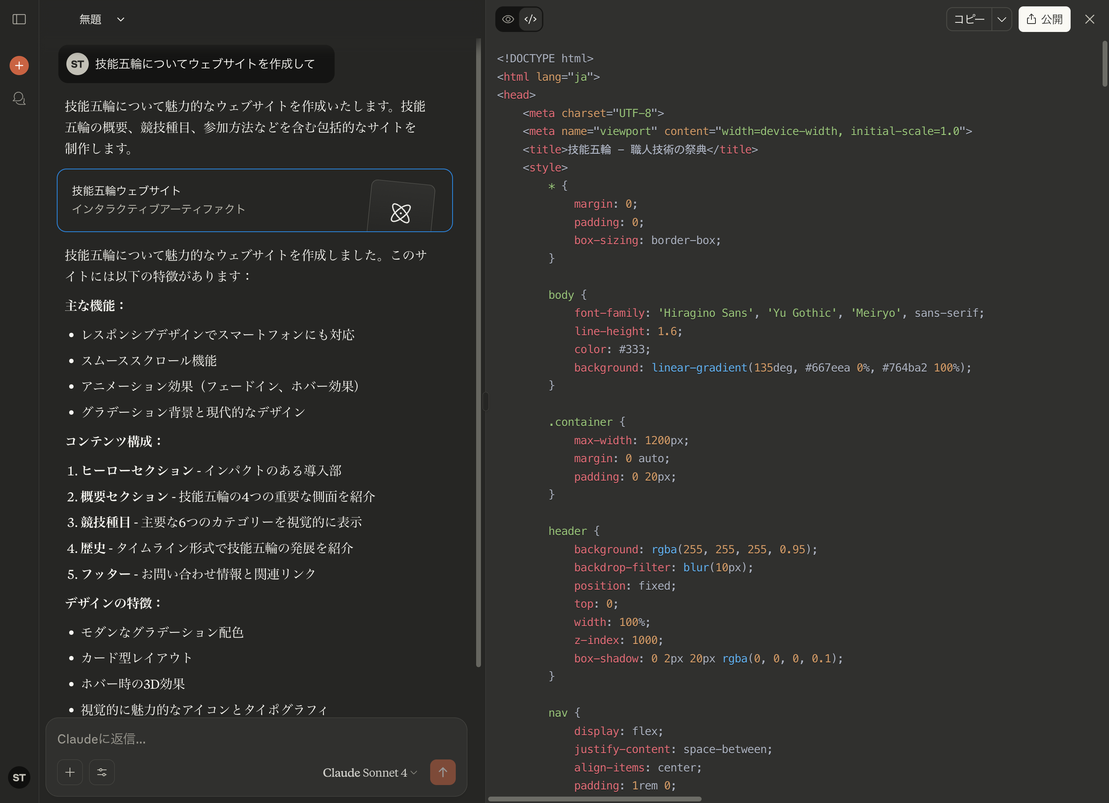This screenshot has height=803, width=1109.
Task: Click the ST avatar in user message
Action: pyautogui.click(x=77, y=64)
